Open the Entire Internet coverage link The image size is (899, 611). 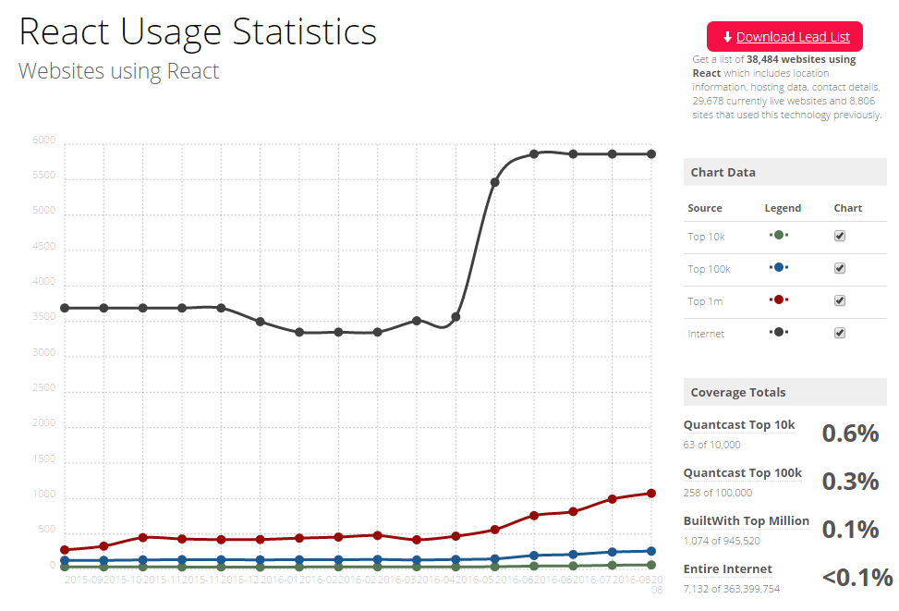tap(727, 569)
